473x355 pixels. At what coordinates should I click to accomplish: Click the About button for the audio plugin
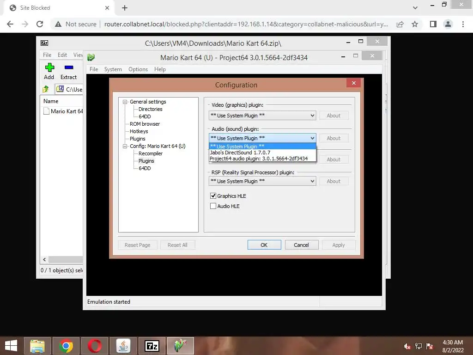[334, 138]
